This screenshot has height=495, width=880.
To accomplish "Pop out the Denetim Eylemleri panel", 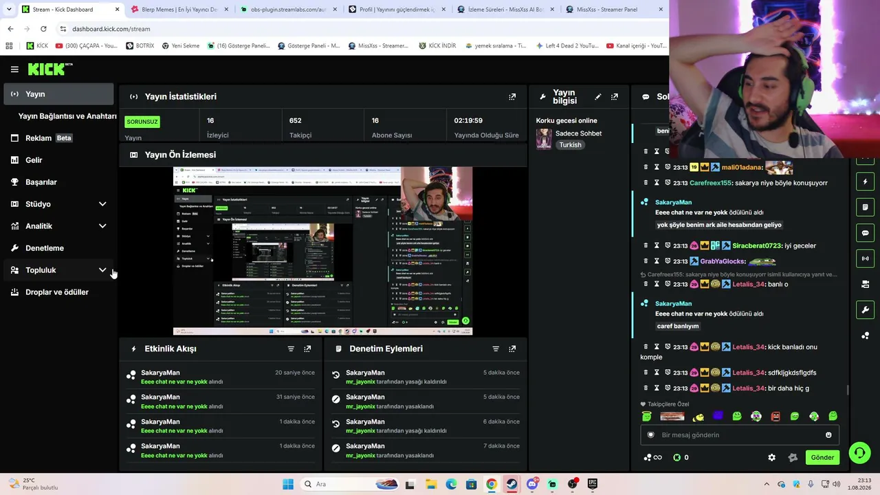I will click(x=512, y=349).
